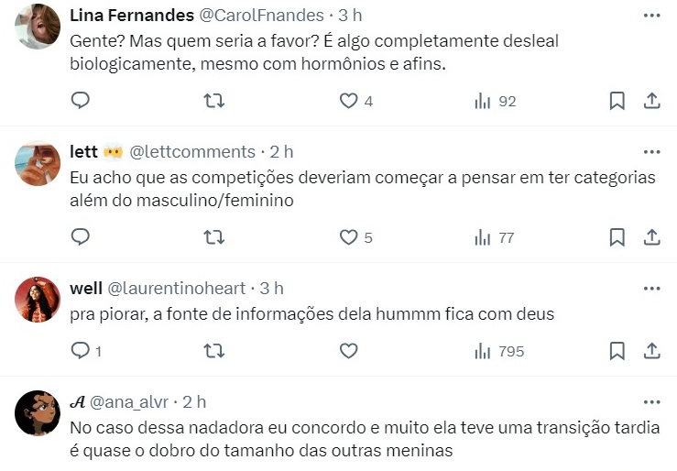Click well's profile avatar

tap(38, 301)
